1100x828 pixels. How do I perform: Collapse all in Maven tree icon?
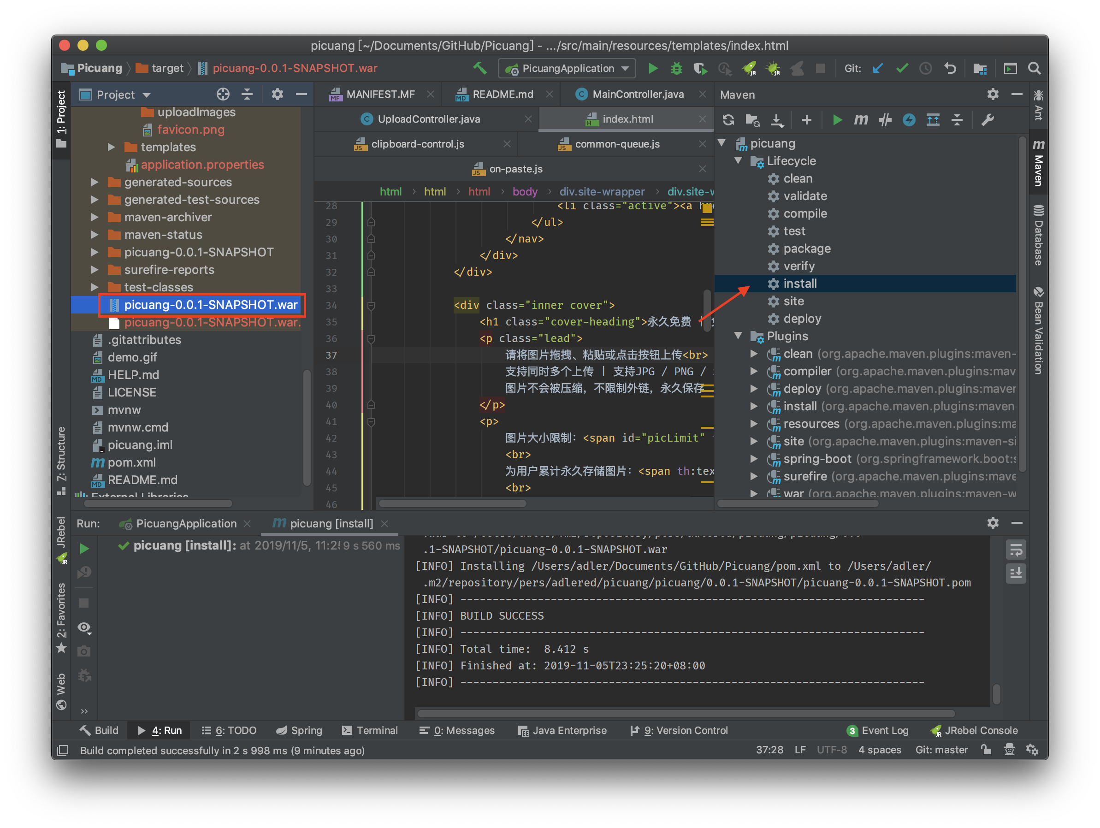pos(957,120)
